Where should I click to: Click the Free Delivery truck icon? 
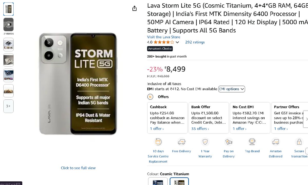[x=181, y=142]
